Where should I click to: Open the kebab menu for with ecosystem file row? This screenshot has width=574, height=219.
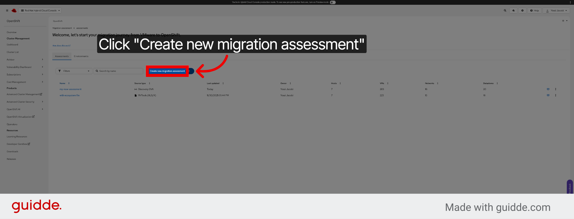(556, 95)
